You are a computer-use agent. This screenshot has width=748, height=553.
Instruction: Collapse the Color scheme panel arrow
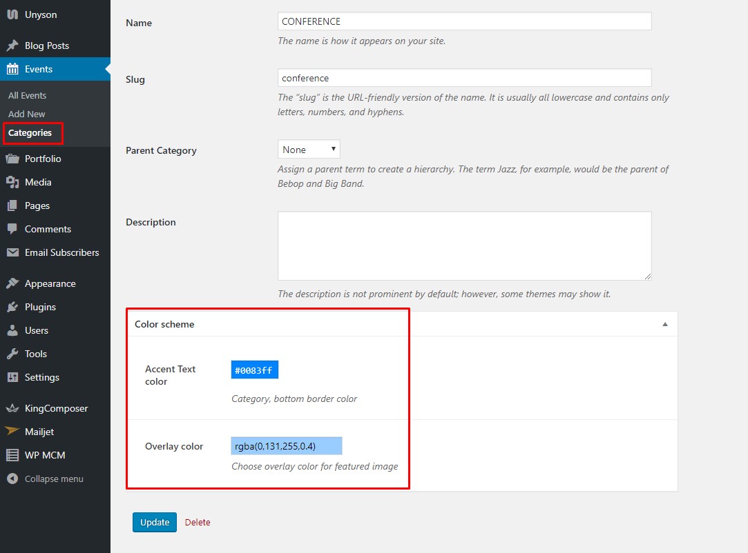click(x=664, y=324)
